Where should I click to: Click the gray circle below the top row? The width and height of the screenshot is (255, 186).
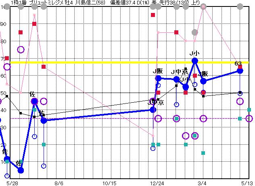[195, 32]
